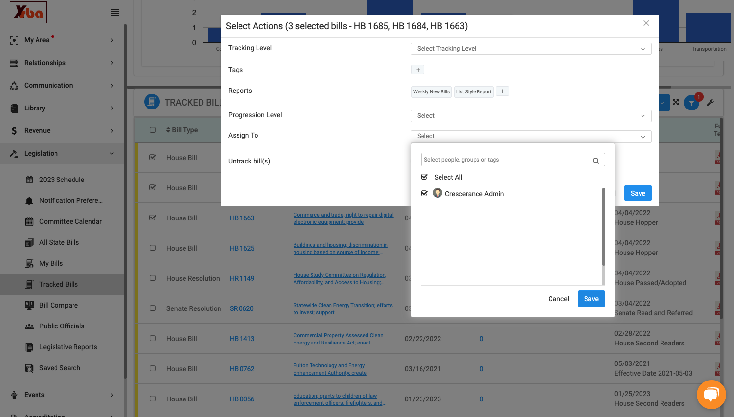The width and height of the screenshot is (734, 417).
Task: Expand the My Area menu
Action: [62, 40]
